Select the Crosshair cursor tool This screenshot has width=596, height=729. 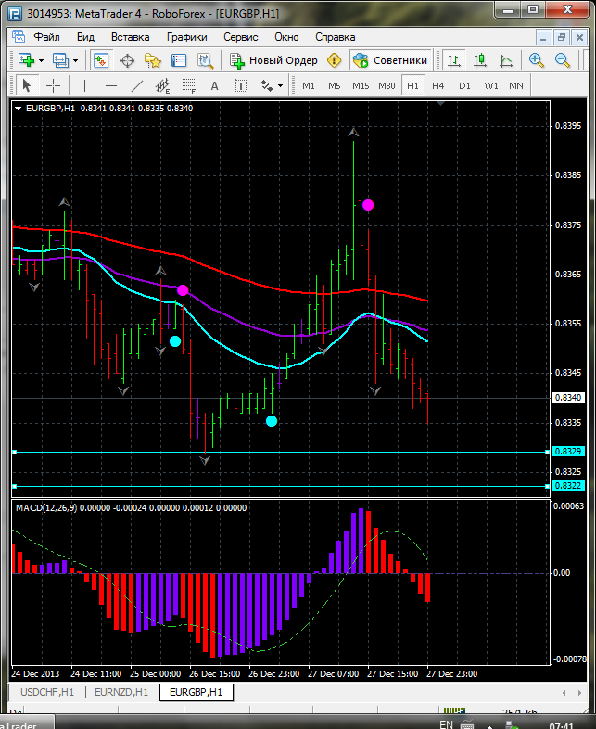coord(54,85)
